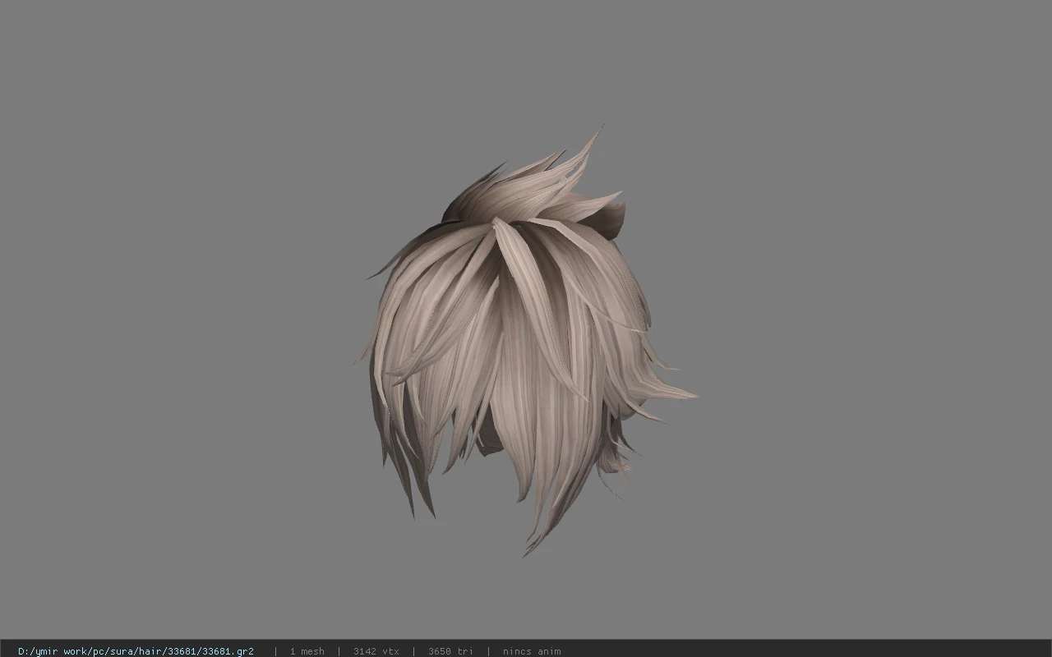The width and height of the screenshot is (1052, 657).
Task: Click the 'nincs anim' status entry
Action: coord(532,651)
